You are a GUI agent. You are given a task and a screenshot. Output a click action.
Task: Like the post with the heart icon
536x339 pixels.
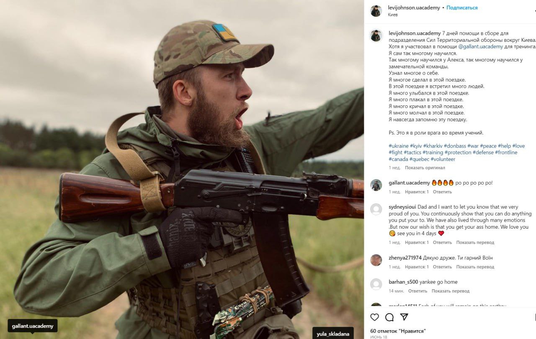pos(375,317)
